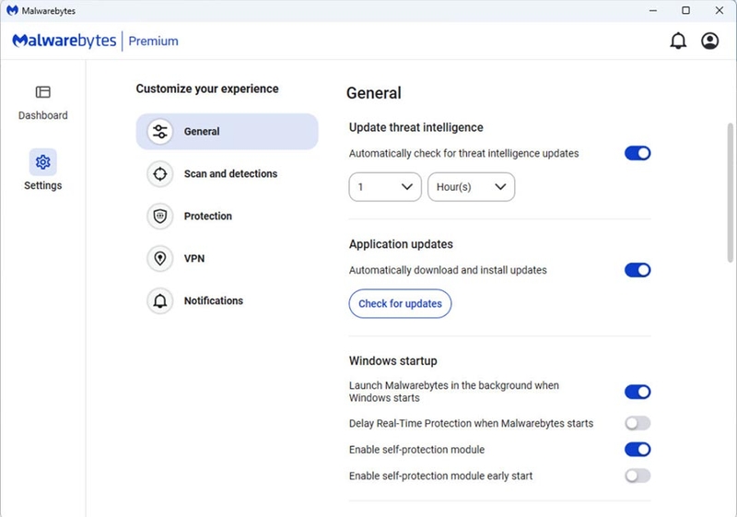This screenshot has width=737, height=517.
Task: Enable Delay Real-Time Protection toggle
Action: (x=638, y=424)
